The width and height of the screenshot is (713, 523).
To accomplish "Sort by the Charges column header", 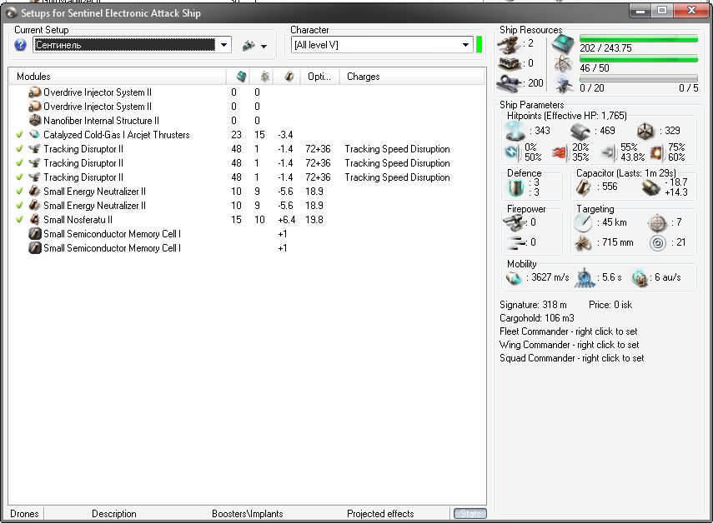I will 413,77.
